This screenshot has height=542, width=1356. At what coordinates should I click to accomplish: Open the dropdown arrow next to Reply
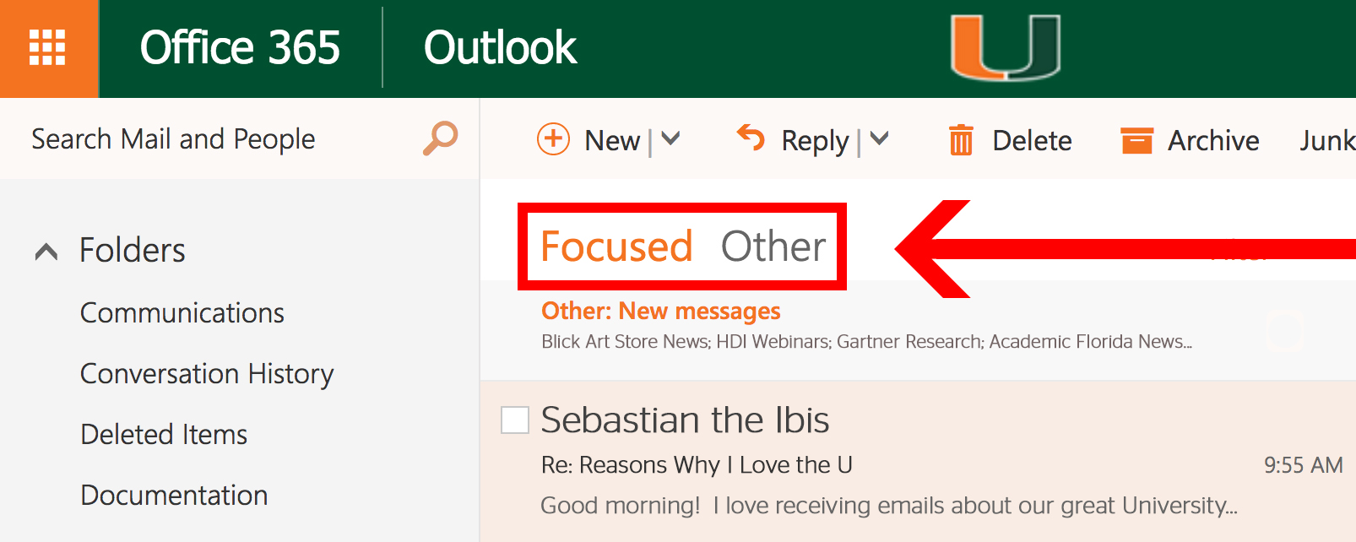[x=880, y=139]
